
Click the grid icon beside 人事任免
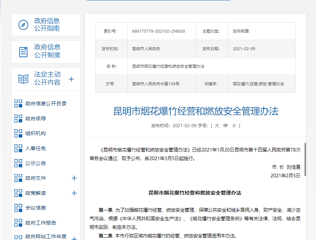pos(18,148)
